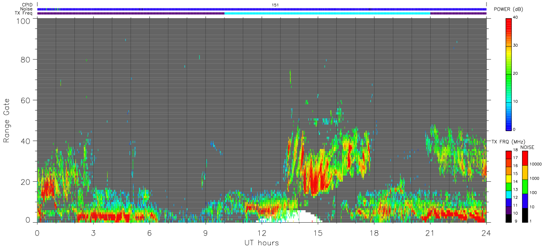
Task: Click the 18 label on TX FRQ scale
Action: (x=516, y=150)
